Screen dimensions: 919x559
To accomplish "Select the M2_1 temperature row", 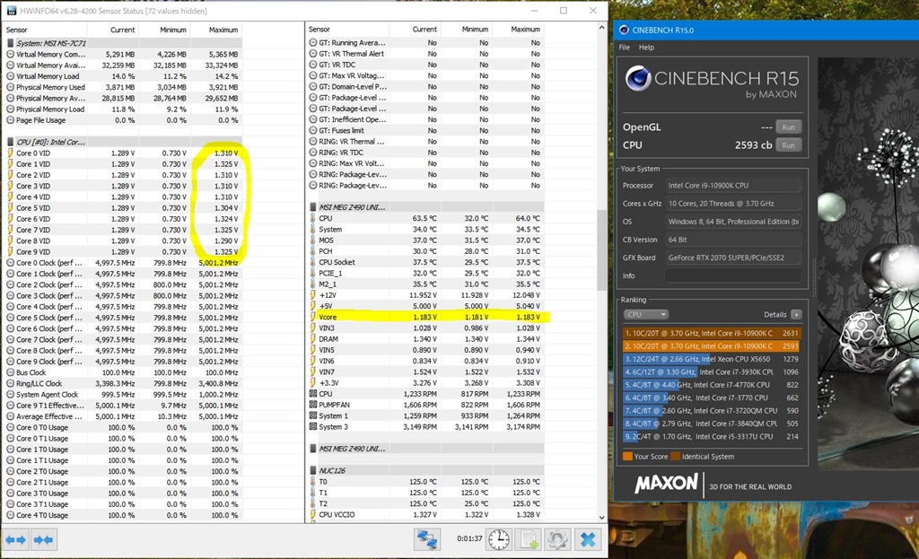I will point(425,284).
